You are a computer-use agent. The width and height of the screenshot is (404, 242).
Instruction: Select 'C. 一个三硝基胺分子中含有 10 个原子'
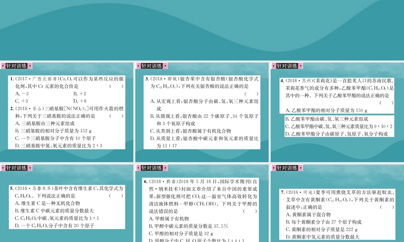click(55, 138)
